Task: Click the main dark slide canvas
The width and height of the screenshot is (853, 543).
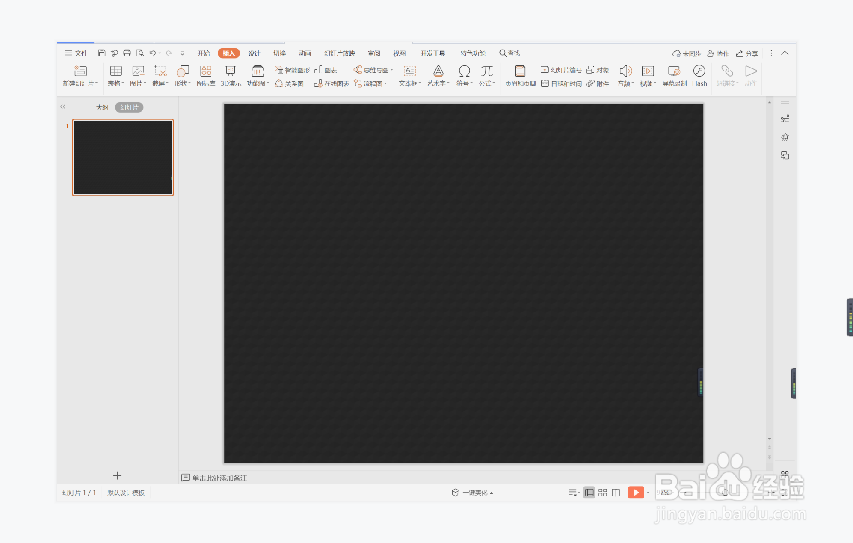Action: (x=464, y=283)
